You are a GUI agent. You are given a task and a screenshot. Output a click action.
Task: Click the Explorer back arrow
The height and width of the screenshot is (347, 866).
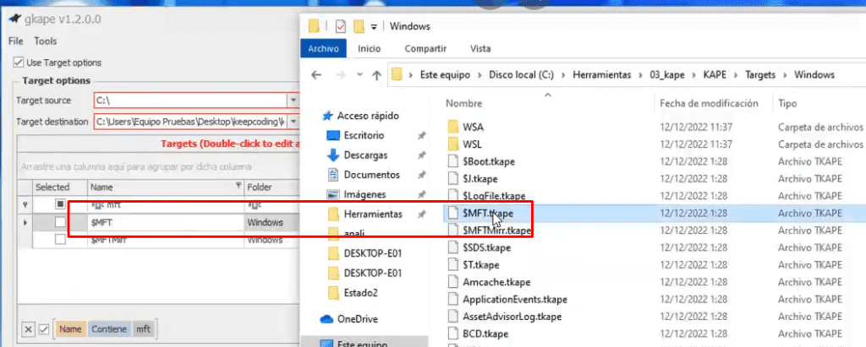coord(316,75)
